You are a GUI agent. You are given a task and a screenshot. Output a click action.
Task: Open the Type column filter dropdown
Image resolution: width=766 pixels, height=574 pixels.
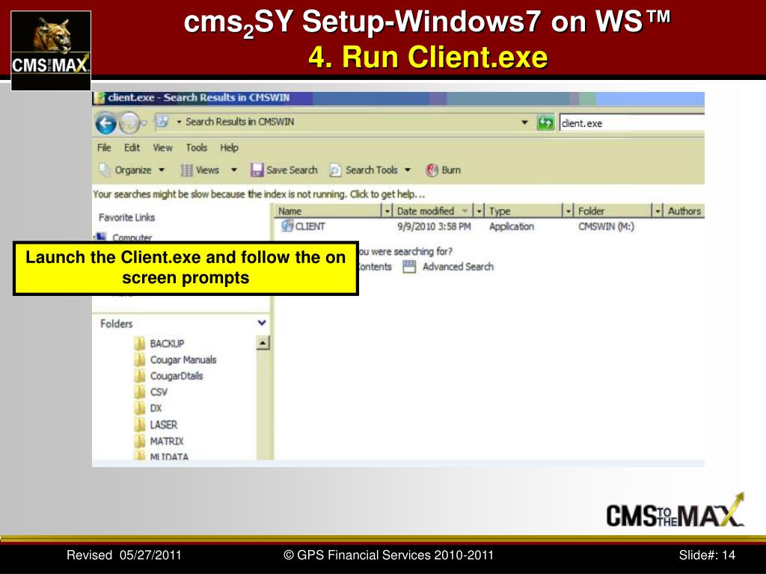click(569, 211)
